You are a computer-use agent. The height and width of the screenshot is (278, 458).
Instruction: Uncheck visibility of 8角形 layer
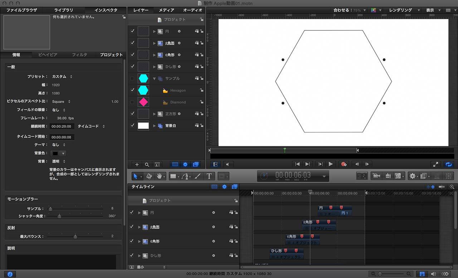132,43
